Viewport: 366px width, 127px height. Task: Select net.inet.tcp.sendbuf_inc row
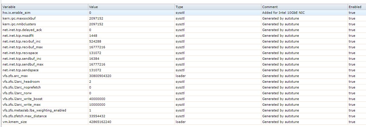click(184, 59)
